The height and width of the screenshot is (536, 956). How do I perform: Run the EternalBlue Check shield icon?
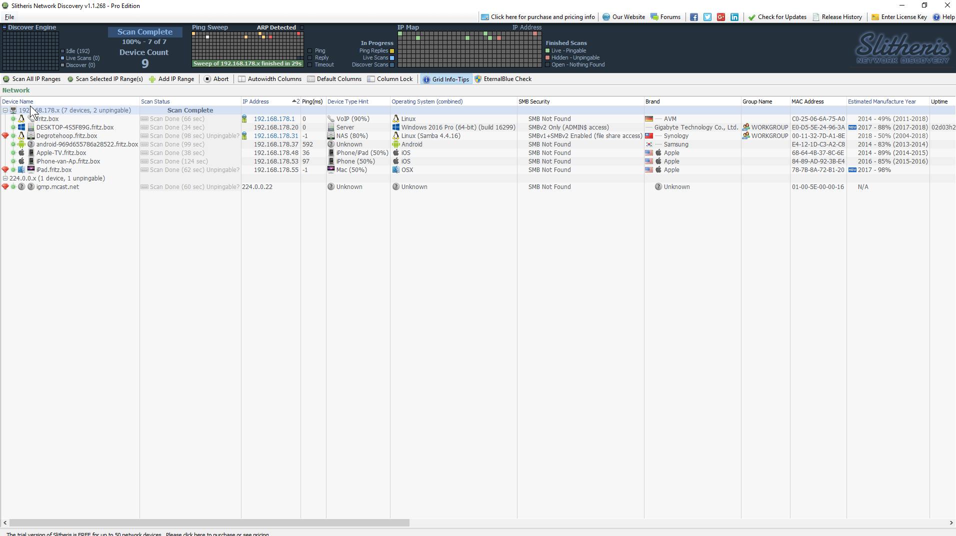478,79
